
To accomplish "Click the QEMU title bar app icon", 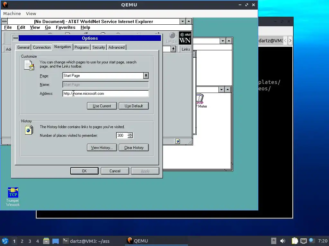I will pyautogui.click(x=5, y=4).
